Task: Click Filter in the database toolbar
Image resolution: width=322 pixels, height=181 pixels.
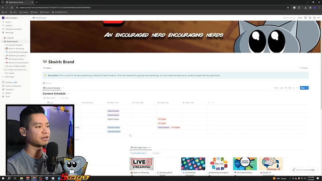Action: pyautogui.click(x=276, y=88)
